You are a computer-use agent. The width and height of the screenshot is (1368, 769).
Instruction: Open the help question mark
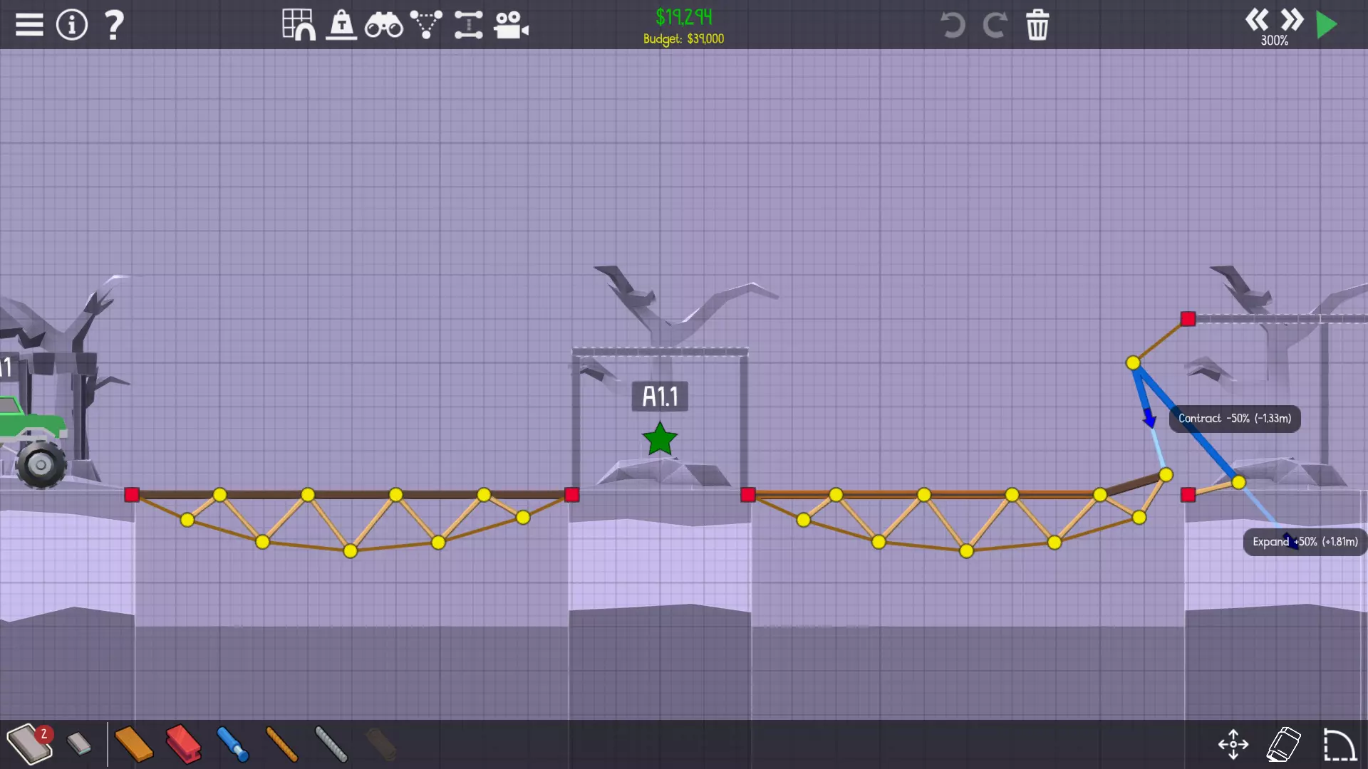114,25
